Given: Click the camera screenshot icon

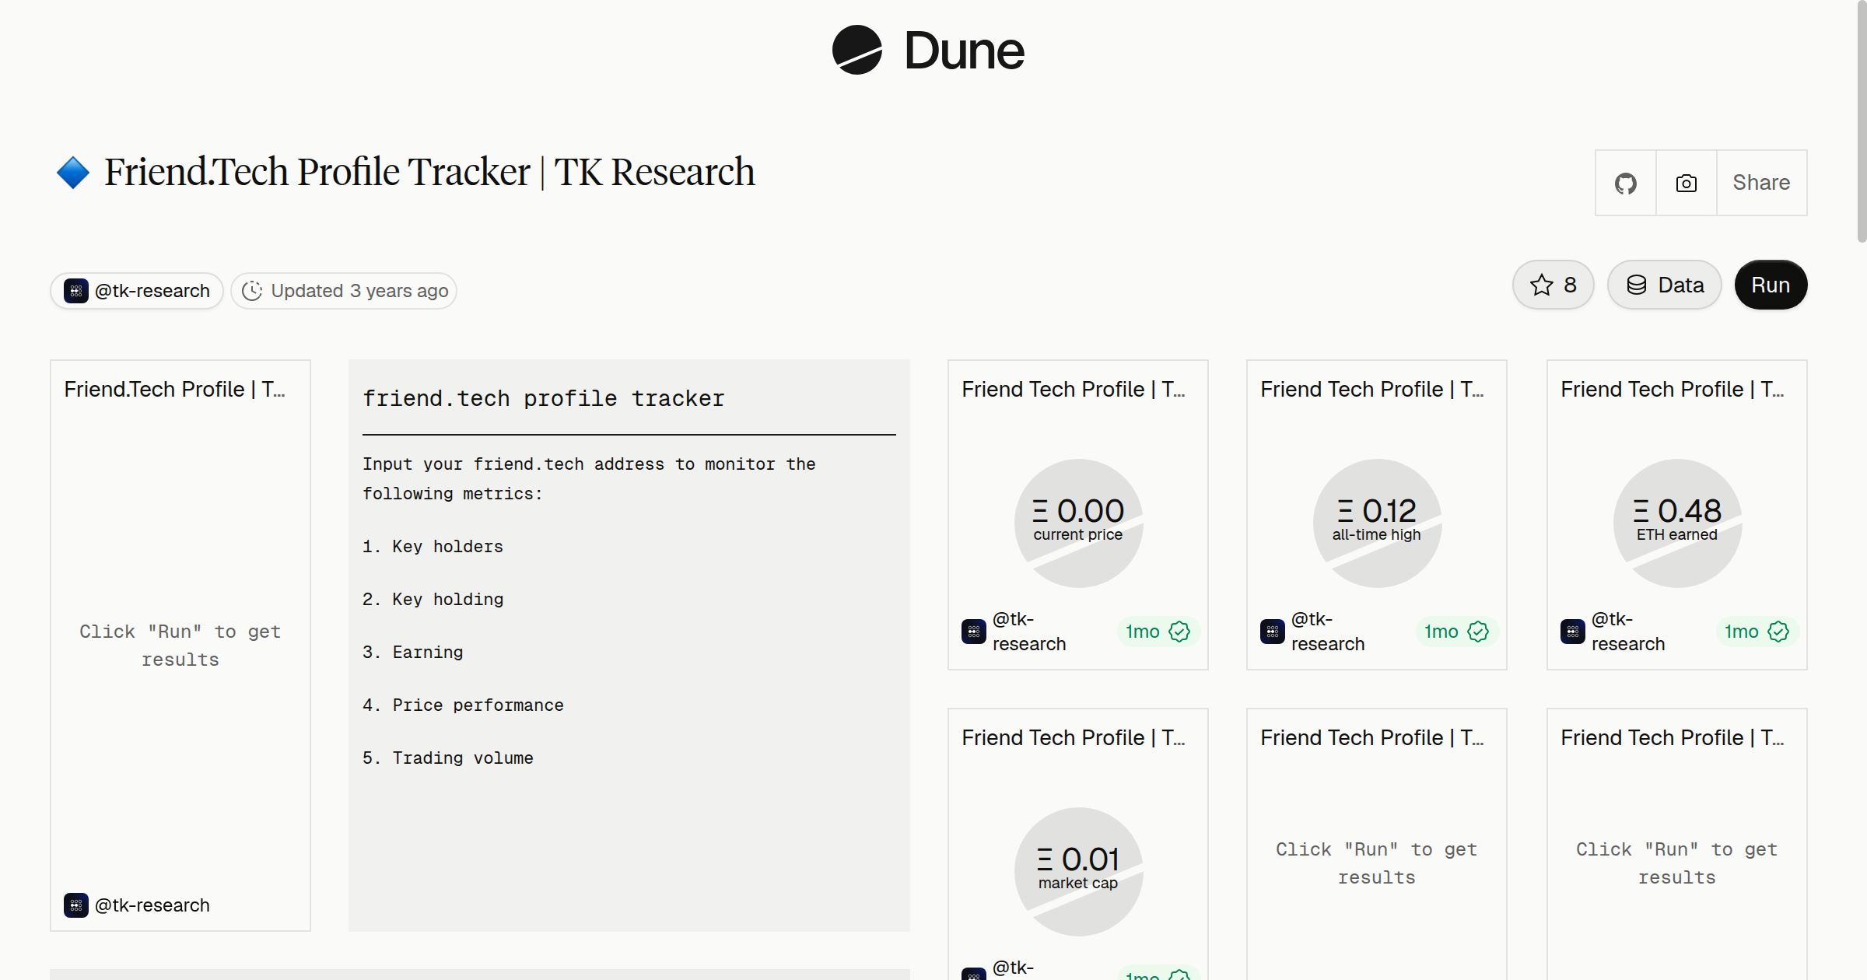Looking at the screenshot, I should coord(1687,183).
